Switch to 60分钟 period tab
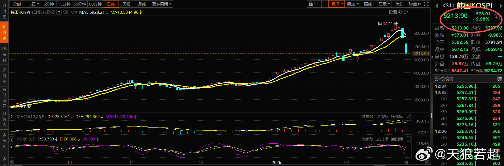Screen dimensions: 504x166 coord(95,4)
